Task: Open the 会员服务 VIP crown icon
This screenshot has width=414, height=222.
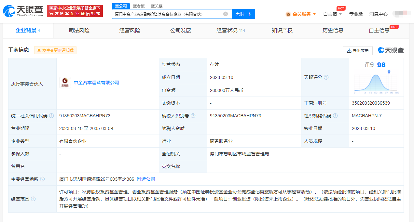Action: tap(288, 14)
